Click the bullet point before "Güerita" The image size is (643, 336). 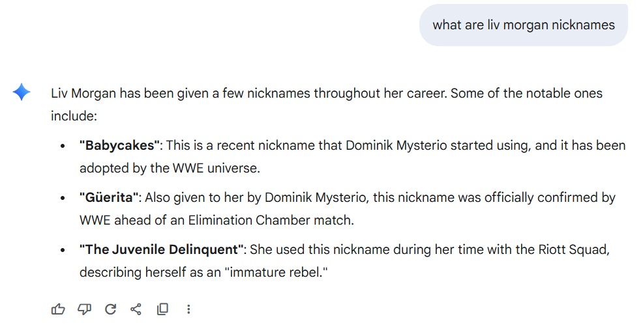point(63,198)
